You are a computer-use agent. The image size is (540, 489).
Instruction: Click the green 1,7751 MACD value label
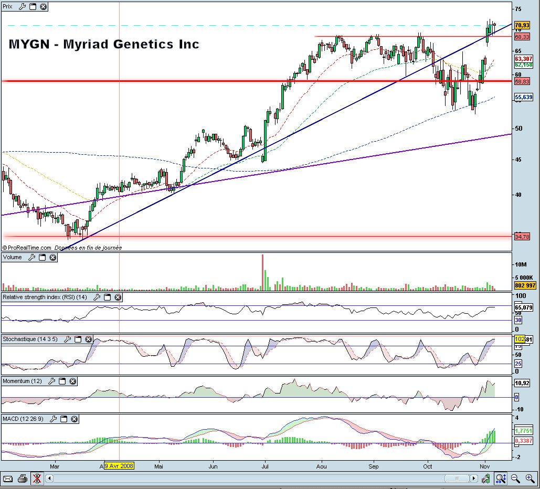[524, 431]
